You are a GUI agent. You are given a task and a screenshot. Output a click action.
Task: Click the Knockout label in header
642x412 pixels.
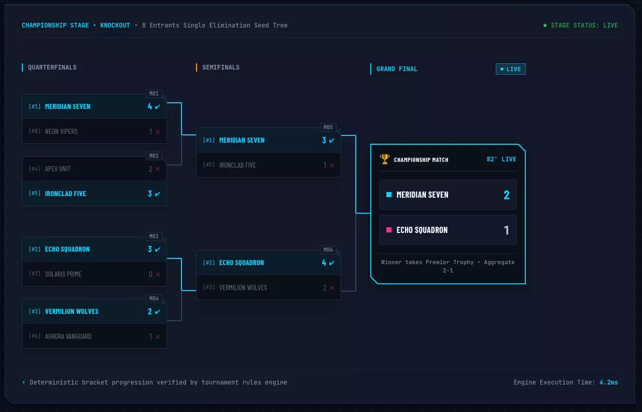pos(115,25)
